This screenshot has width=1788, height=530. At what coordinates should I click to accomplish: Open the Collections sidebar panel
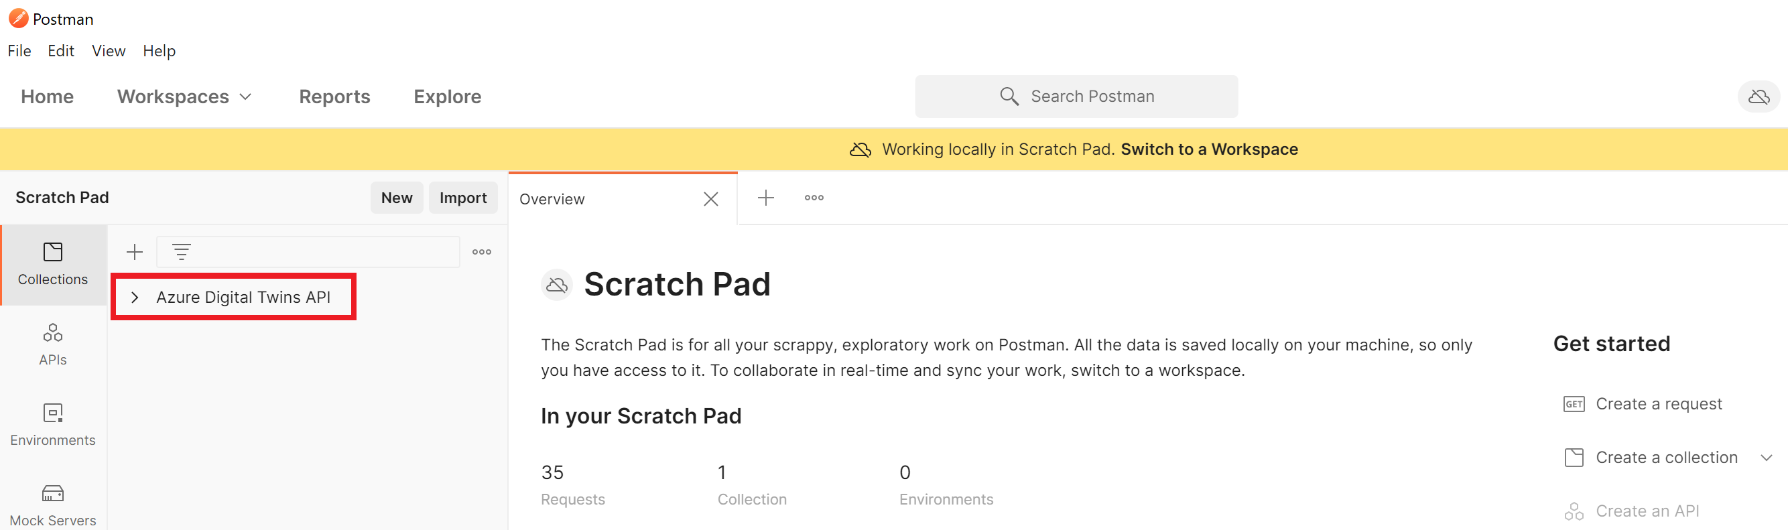[54, 264]
